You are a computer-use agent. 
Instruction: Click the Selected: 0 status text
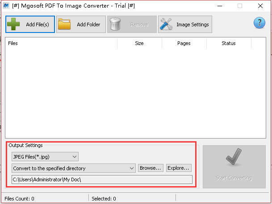coord(104,199)
